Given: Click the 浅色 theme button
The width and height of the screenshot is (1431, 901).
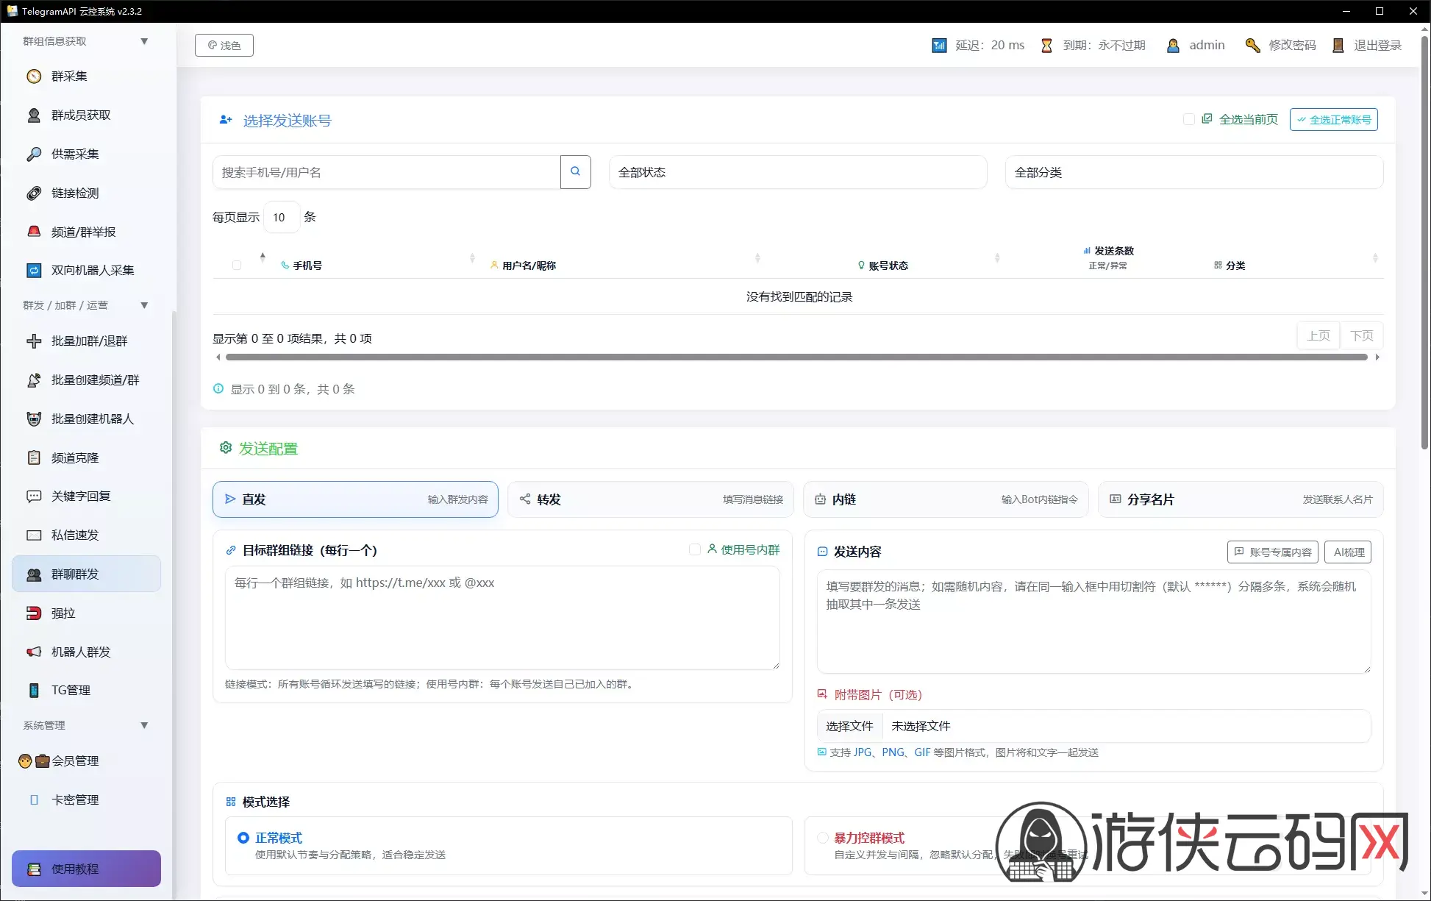Looking at the screenshot, I should point(224,46).
